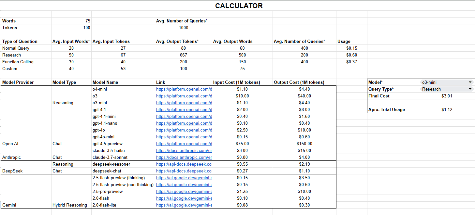
Task: Select the Avg. Input Tokens header
Action: [111, 41]
